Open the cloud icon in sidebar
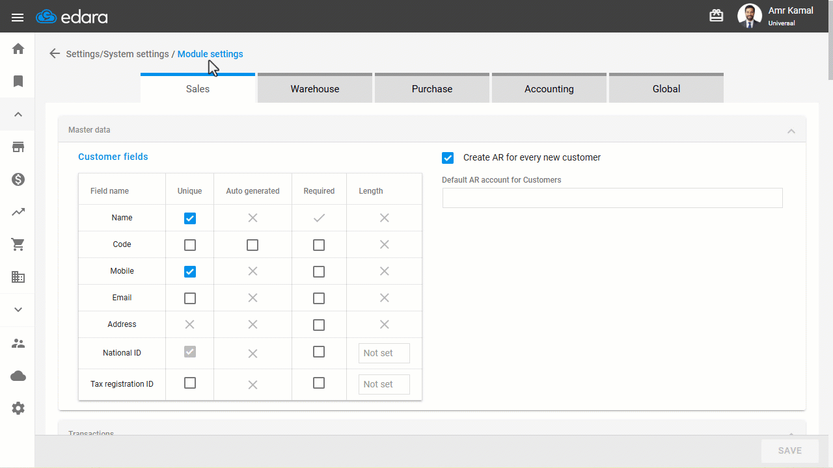 coord(18,376)
